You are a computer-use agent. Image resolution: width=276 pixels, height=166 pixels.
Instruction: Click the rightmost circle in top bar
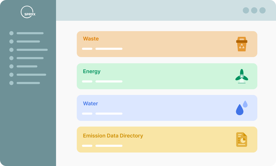click(x=263, y=10)
